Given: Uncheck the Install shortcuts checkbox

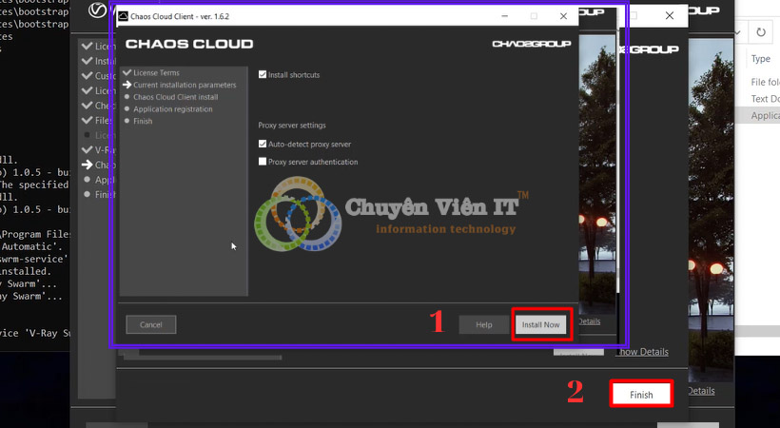Looking at the screenshot, I should coord(263,74).
